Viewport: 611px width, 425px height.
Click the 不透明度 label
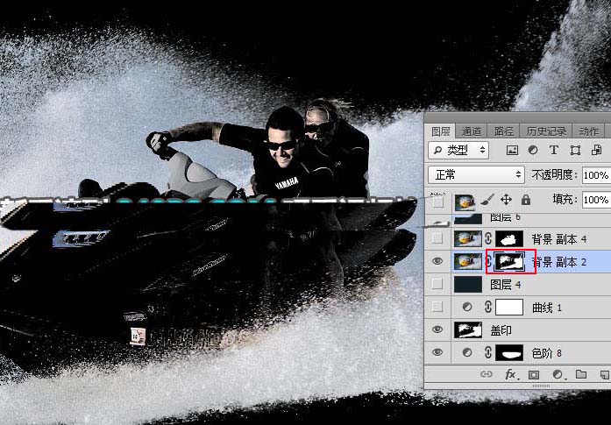click(554, 175)
